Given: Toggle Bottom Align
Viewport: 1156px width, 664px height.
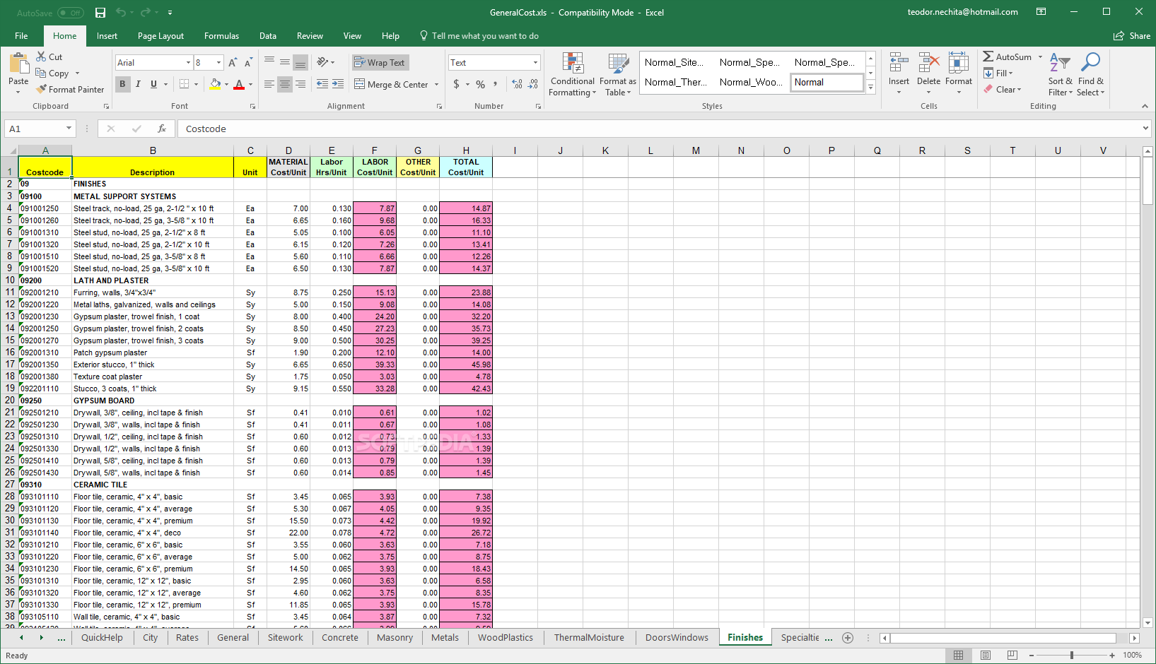Looking at the screenshot, I should (300, 62).
